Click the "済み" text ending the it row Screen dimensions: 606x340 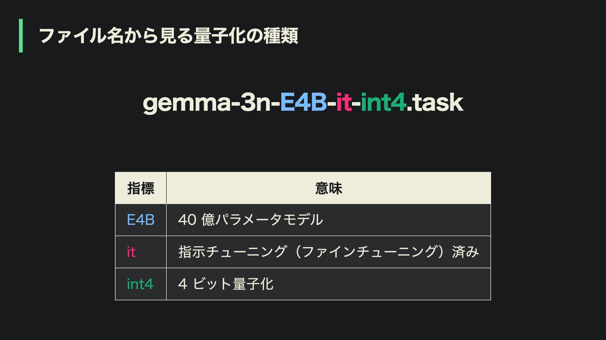pos(466,252)
